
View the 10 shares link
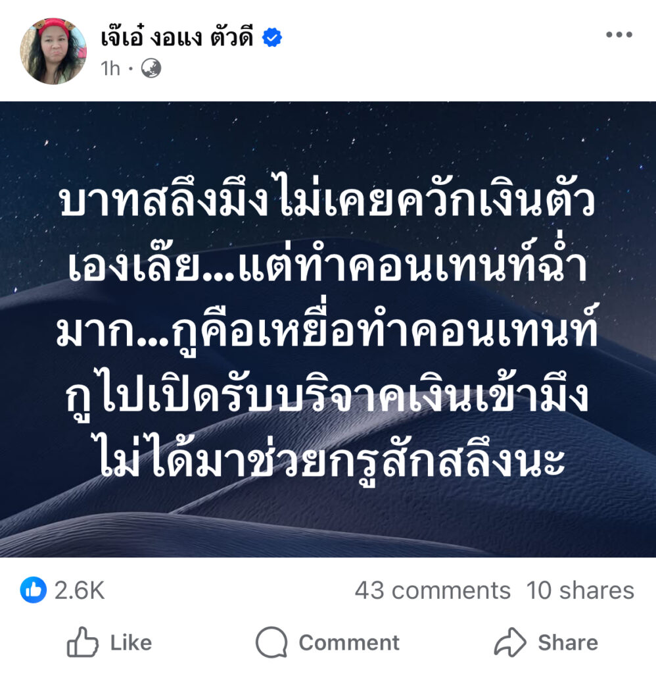(580, 590)
